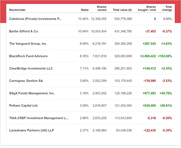Click total change 0.00%

tap(168, 19)
